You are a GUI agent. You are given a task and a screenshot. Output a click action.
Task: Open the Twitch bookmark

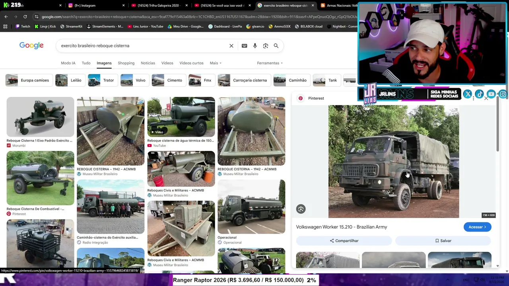coord(23,27)
